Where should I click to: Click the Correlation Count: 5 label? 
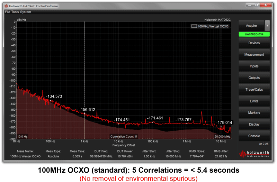coord(124,136)
